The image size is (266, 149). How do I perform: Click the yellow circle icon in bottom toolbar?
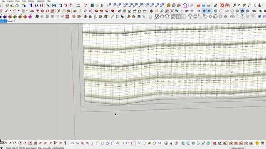[x=257, y=143]
